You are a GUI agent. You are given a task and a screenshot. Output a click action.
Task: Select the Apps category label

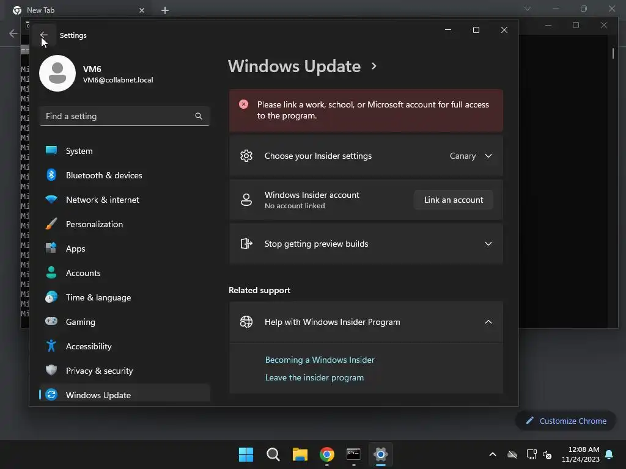(75, 249)
